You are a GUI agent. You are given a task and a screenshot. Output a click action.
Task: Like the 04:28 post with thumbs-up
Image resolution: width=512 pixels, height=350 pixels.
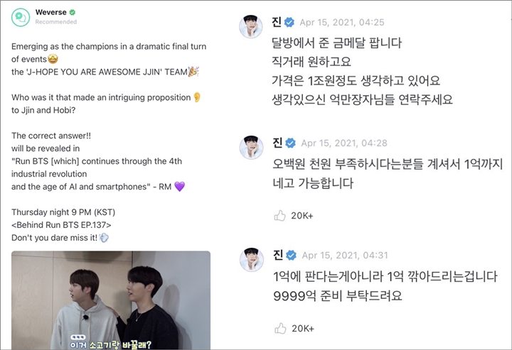coord(280,215)
